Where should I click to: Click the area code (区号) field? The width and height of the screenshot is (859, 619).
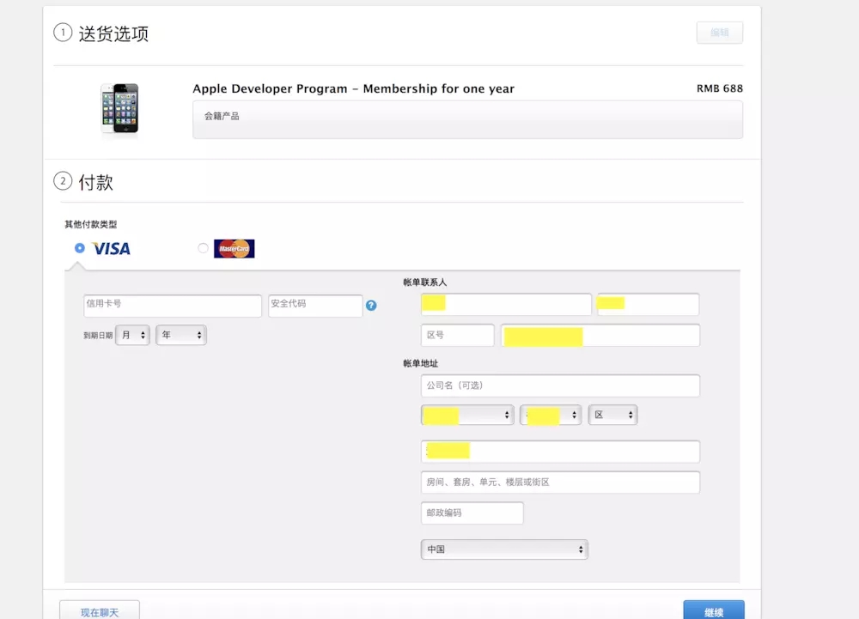457,336
